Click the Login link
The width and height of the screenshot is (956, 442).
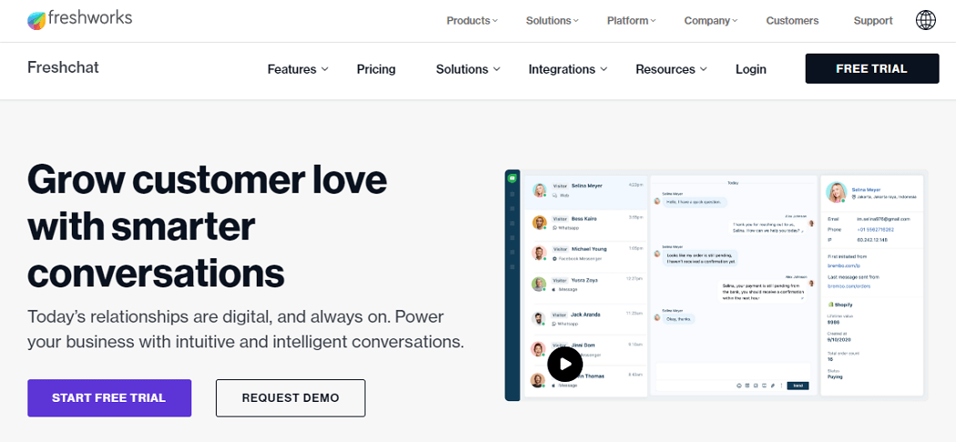[x=750, y=69]
